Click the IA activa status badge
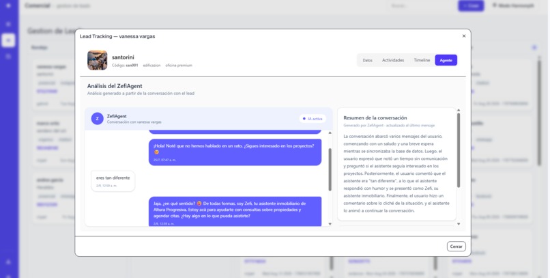 click(313, 119)
